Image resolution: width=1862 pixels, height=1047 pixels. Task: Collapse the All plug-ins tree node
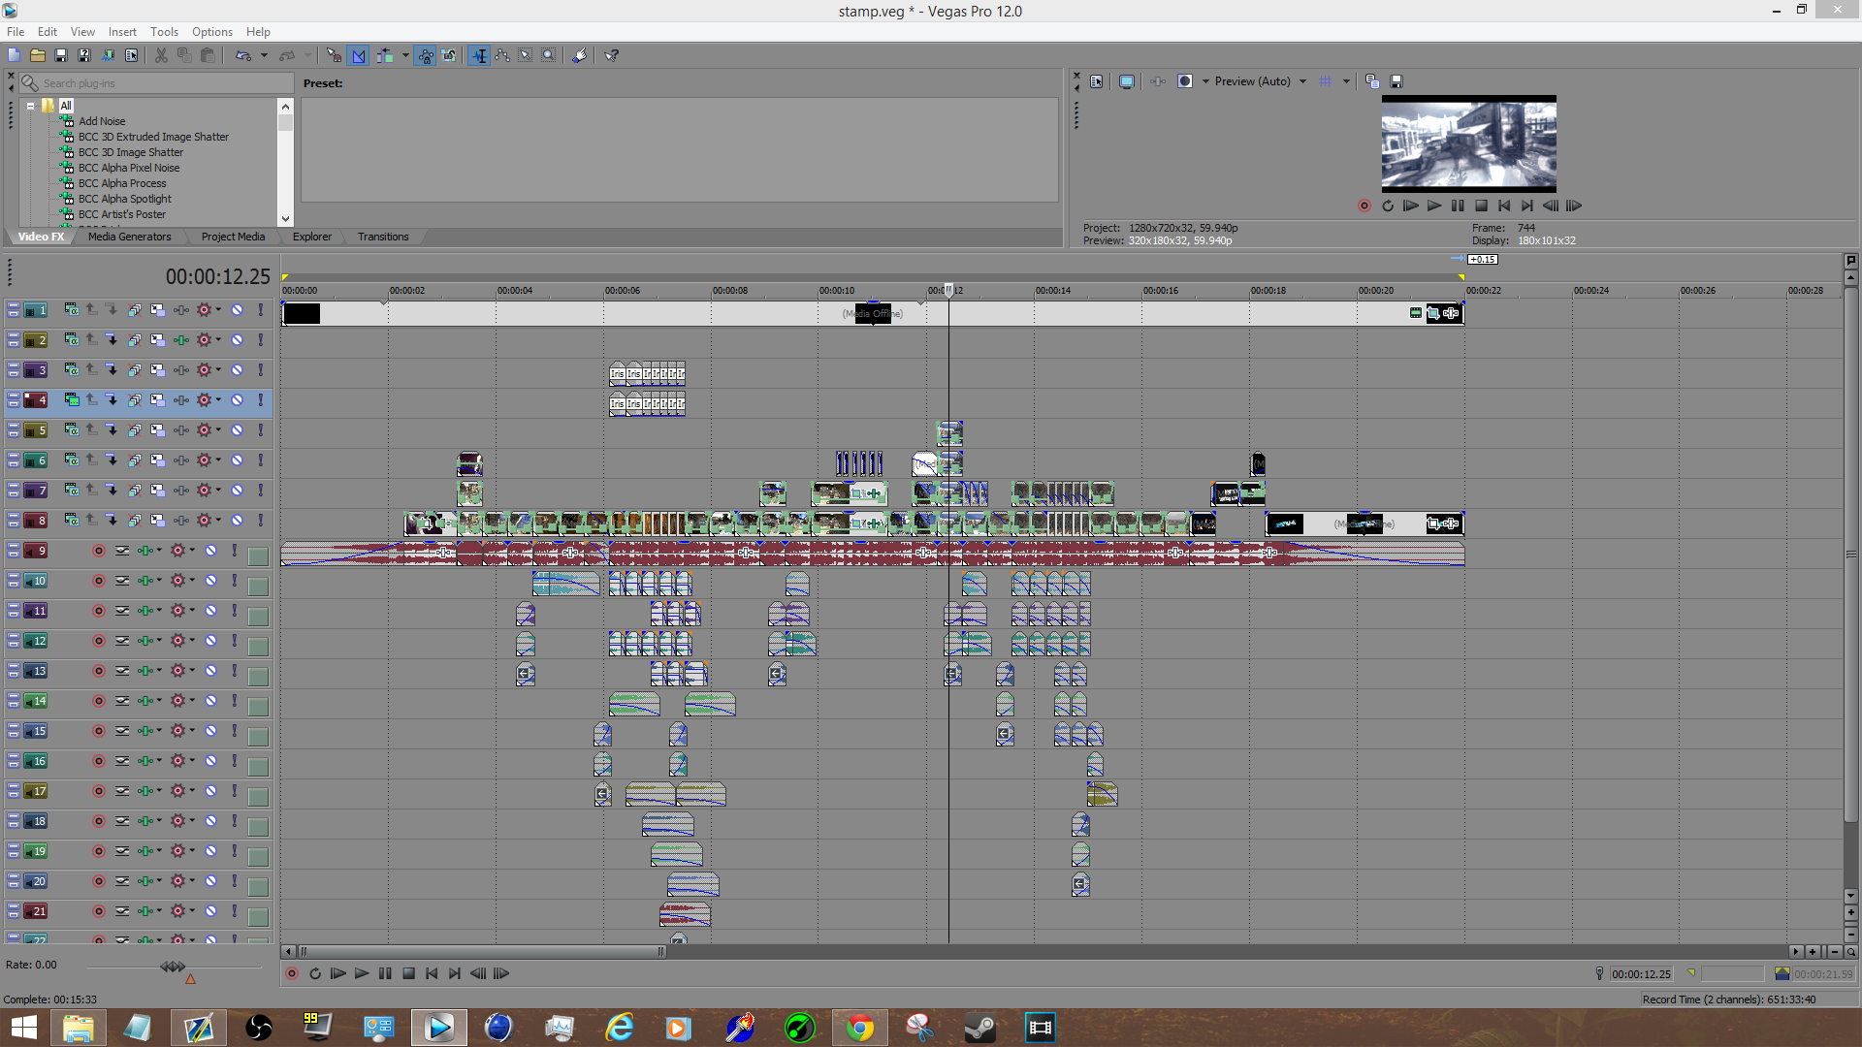pyautogui.click(x=30, y=106)
